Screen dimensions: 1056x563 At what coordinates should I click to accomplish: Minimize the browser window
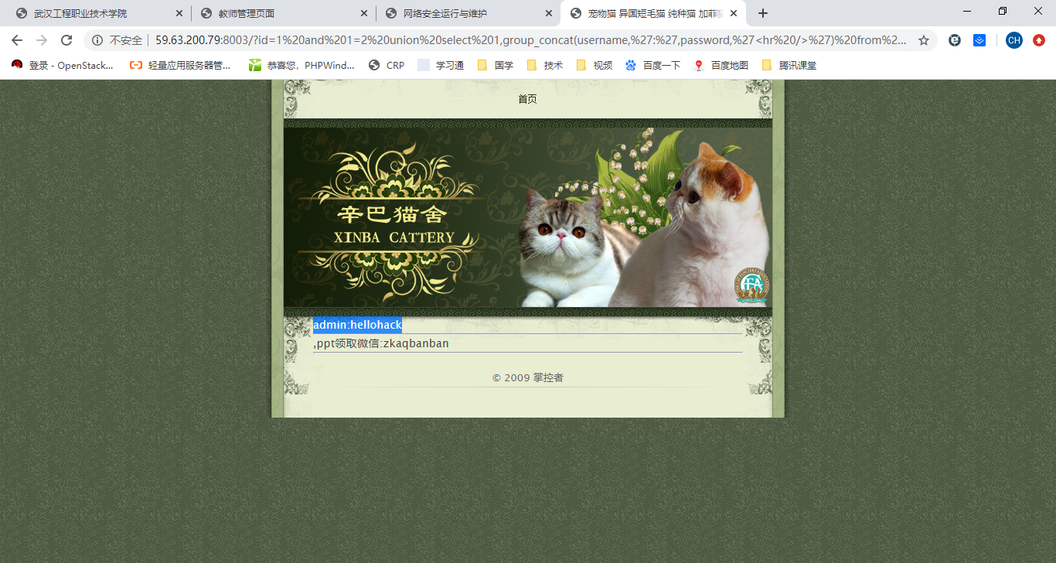tap(967, 11)
